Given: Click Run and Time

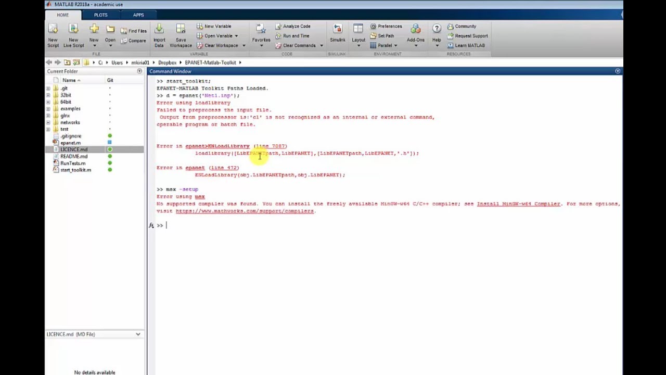Looking at the screenshot, I should [292, 36].
